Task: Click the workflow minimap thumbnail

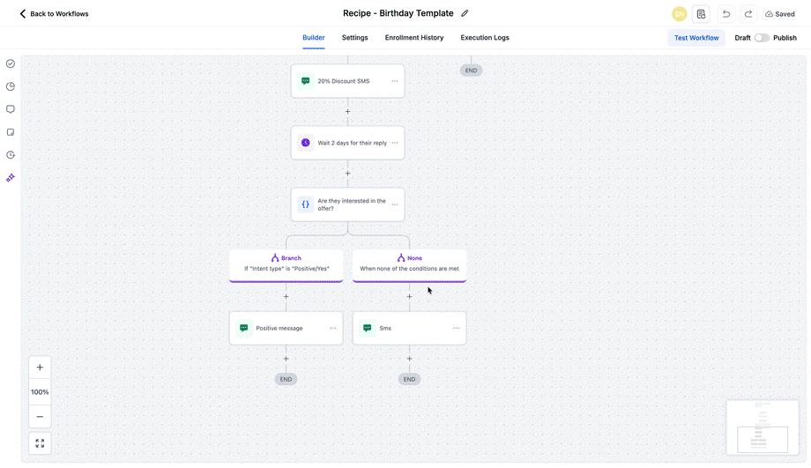Action: coord(763,427)
